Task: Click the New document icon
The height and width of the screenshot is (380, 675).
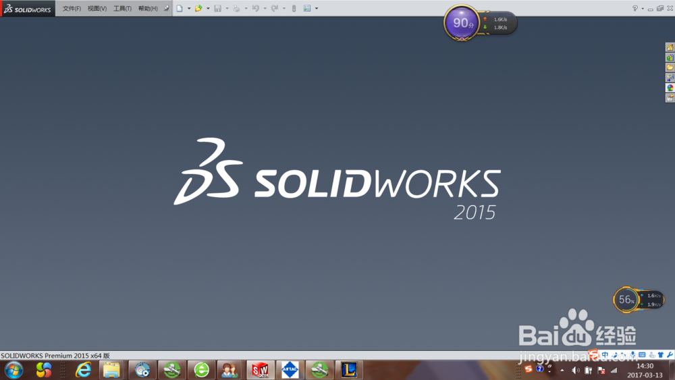Action: click(180, 8)
